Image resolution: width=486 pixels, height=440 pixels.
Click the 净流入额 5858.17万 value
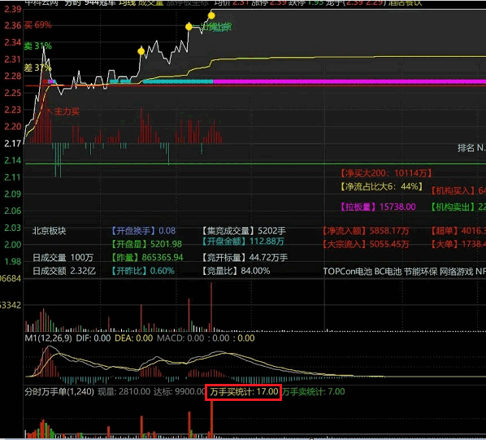[x=366, y=231]
